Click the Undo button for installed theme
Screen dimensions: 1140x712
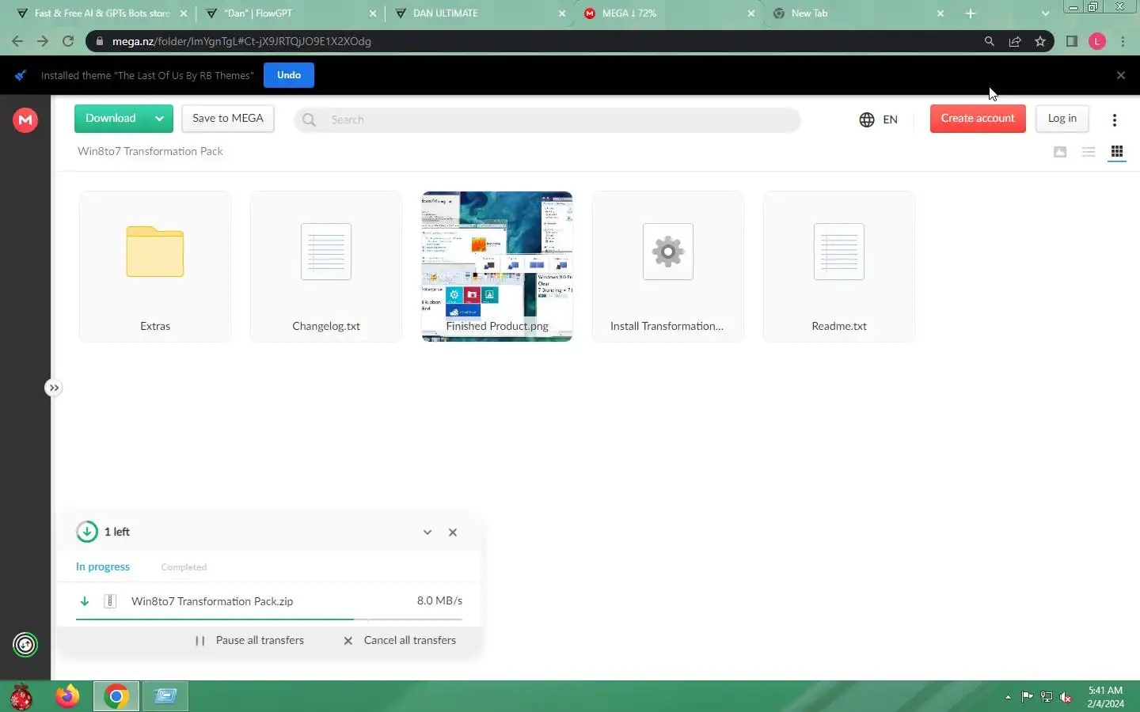coord(289,75)
